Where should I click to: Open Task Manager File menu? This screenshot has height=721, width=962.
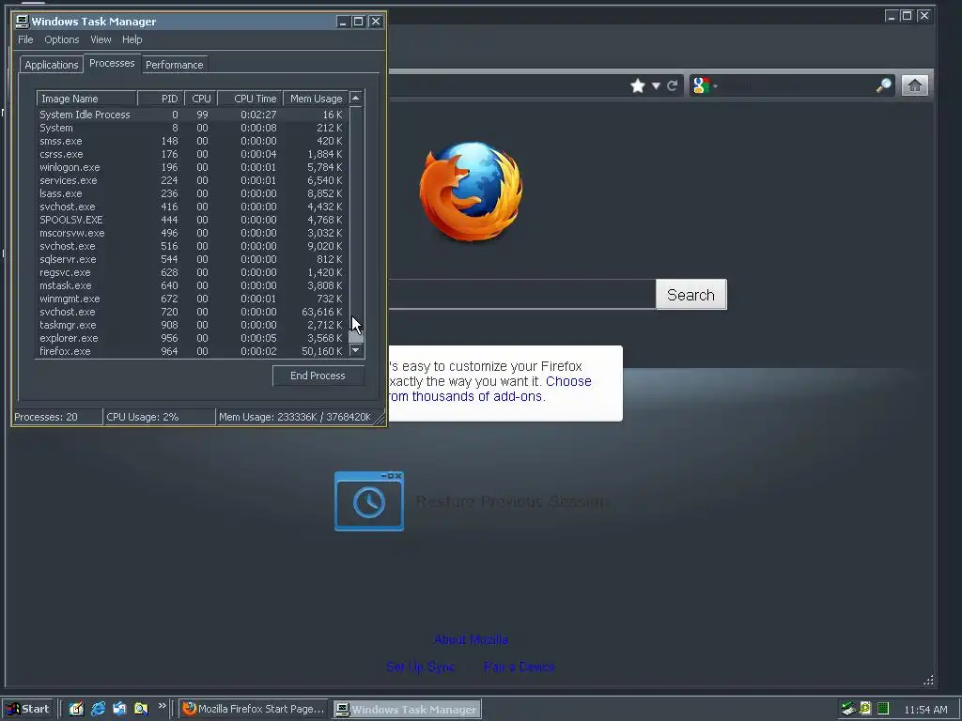pos(25,39)
